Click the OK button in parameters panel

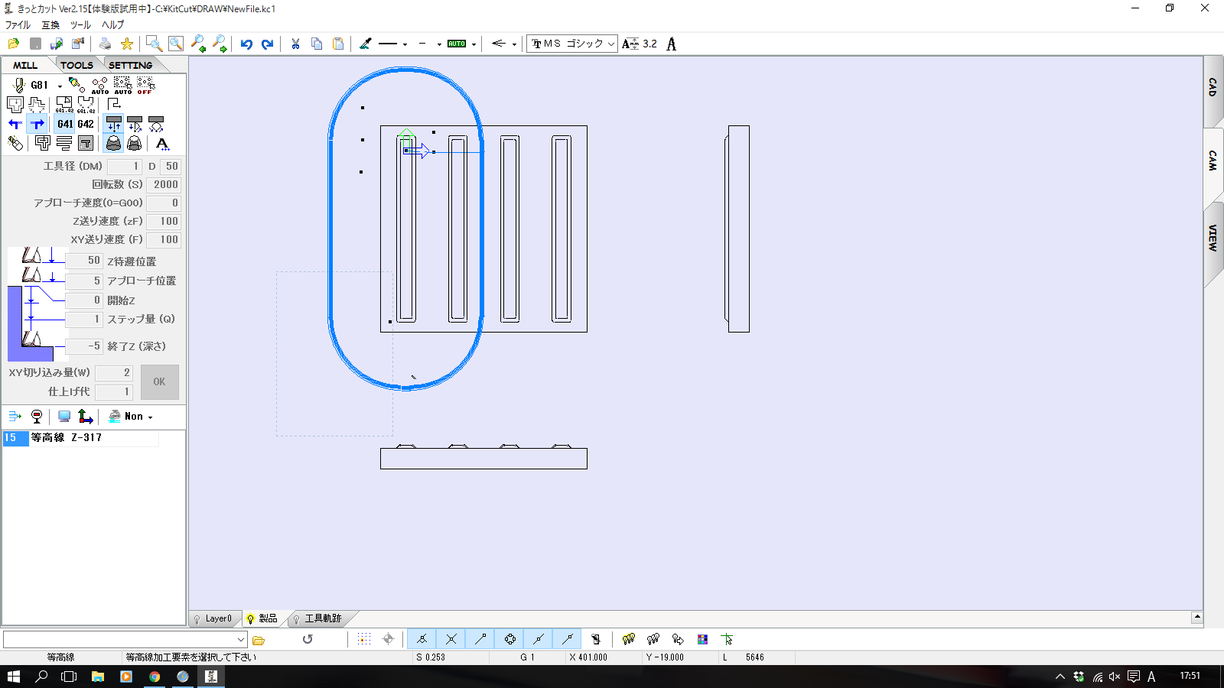click(x=159, y=381)
